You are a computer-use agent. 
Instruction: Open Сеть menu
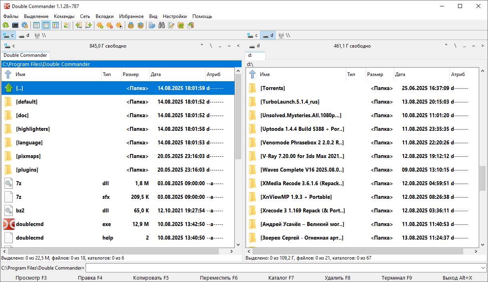pyautogui.click(x=85, y=16)
